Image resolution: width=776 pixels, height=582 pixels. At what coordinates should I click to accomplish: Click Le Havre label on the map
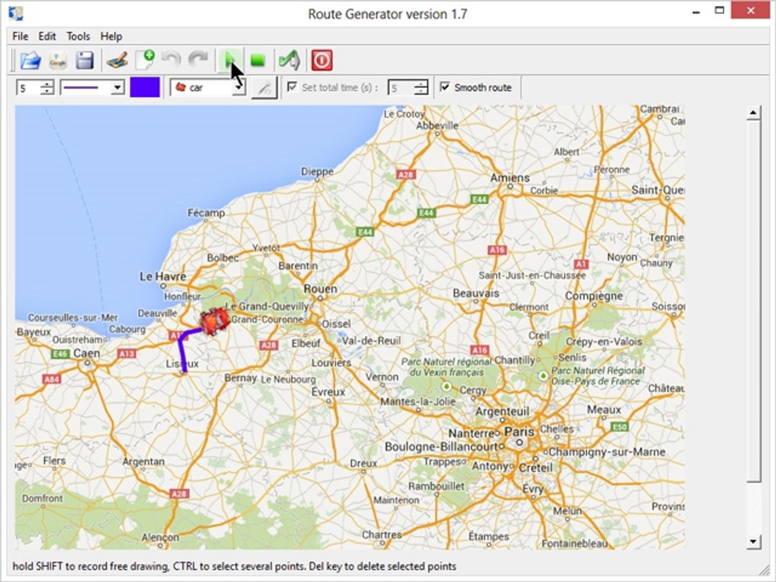[163, 276]
